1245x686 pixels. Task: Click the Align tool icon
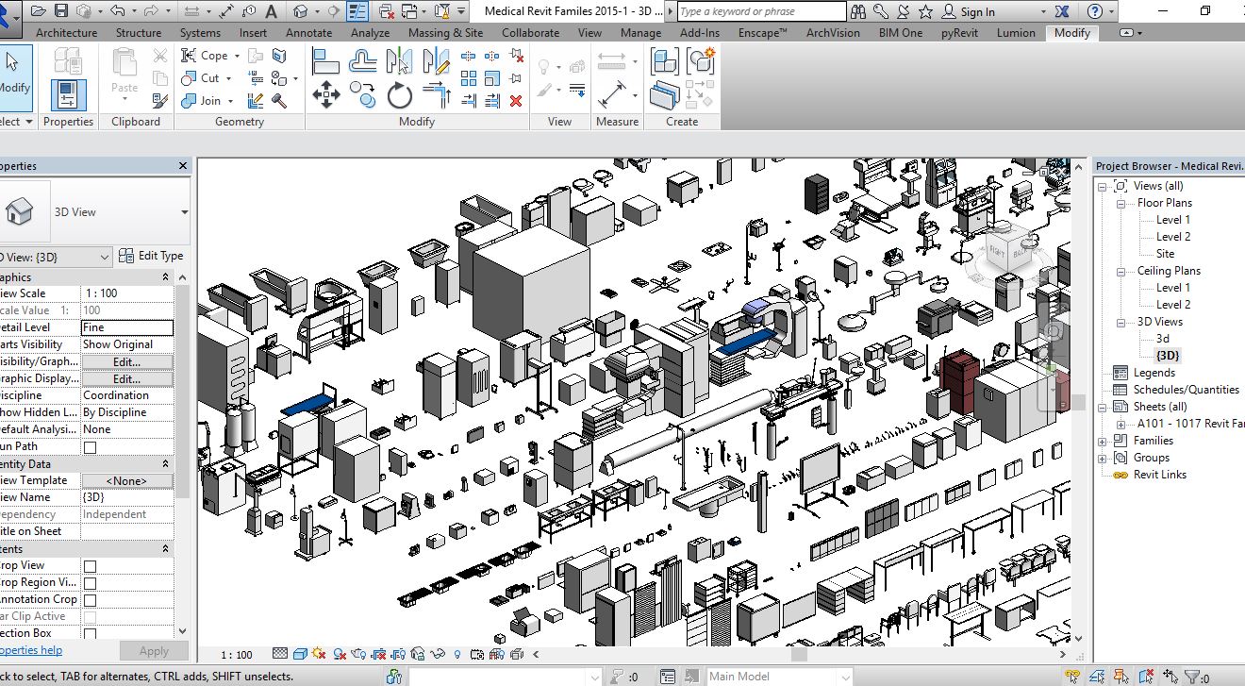coord(326,62)
